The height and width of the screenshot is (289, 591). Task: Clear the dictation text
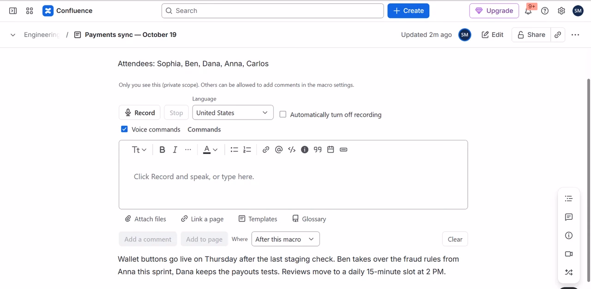coord(455,239)
